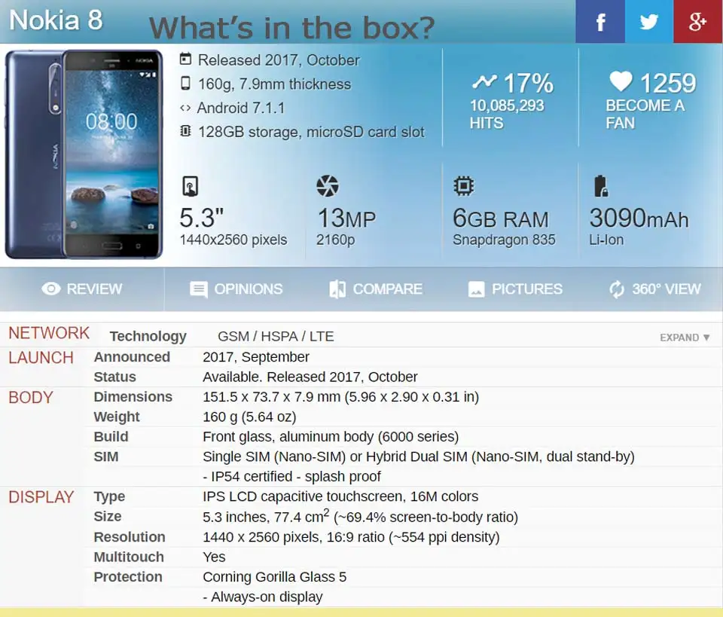Click the Nokia 8 phone image
This screenshot has width=723, height=617.
click(x=84, y=154)
